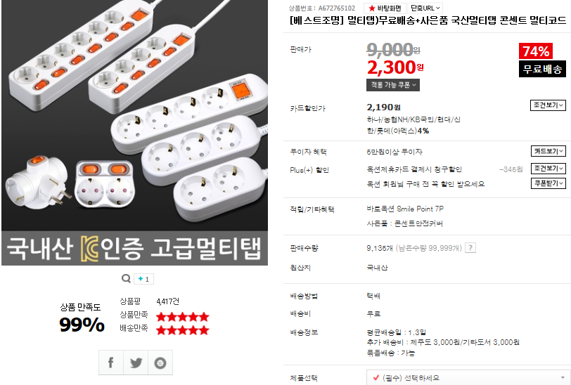This screenshot has height=385, width=571.
Task: Click the +1 more images button
Action: tap(144, 279)
